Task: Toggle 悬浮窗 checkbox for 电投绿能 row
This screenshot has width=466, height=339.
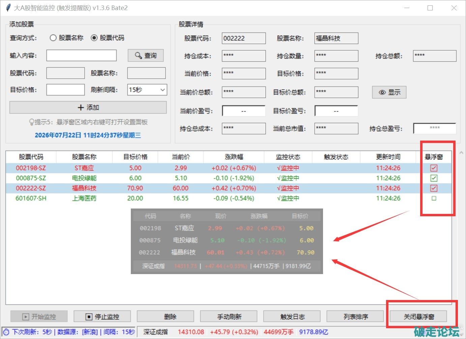Action: [434, 178]
